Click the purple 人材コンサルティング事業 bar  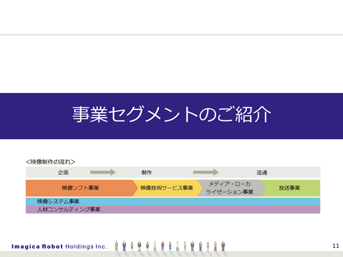pyautogui.click(x=173, y=210)
